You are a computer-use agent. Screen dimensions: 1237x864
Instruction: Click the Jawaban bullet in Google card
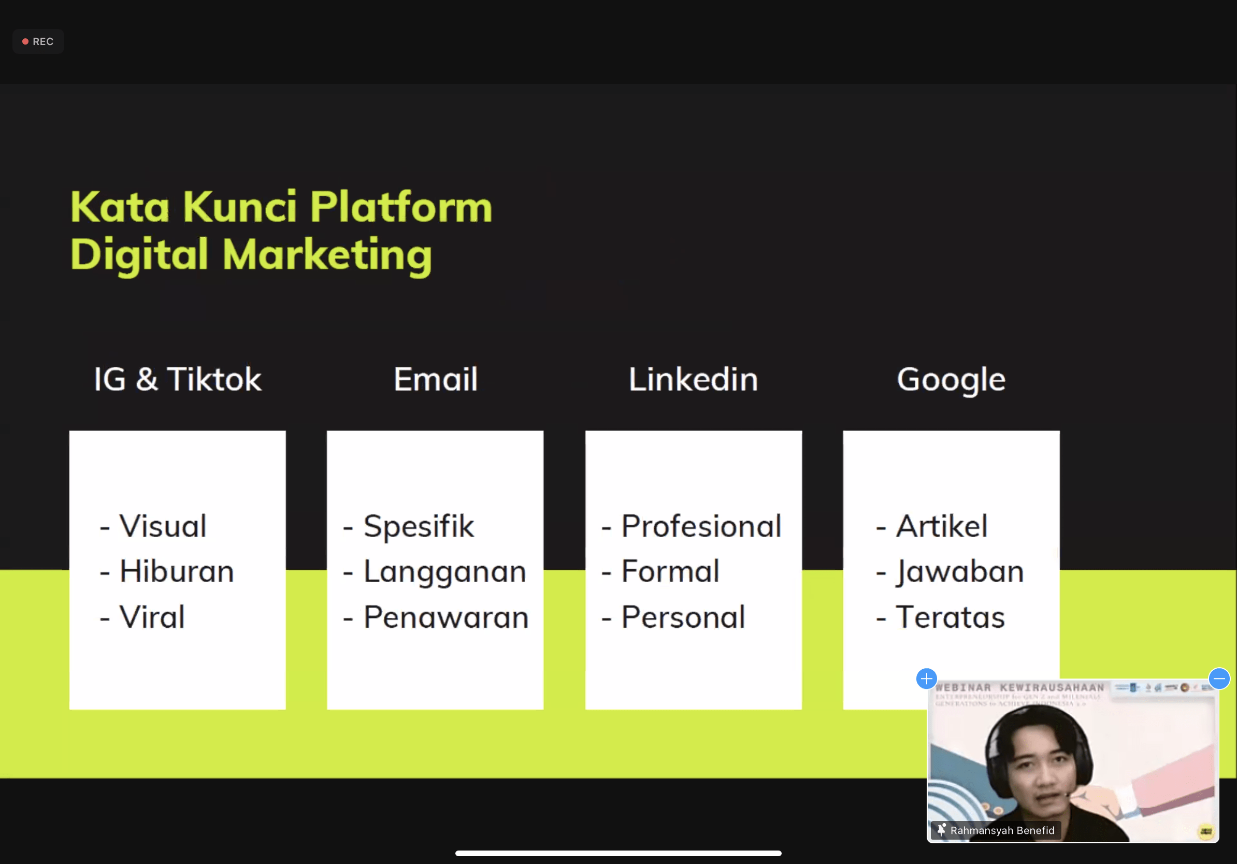[959, 571]
